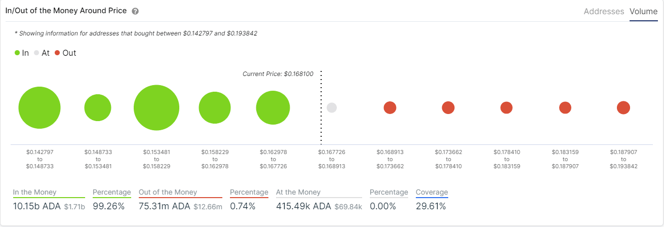Toggle the gray At legend item
The width and height of the screenshot is (664, 227).
pyautogui.click(x=42, y=53)
